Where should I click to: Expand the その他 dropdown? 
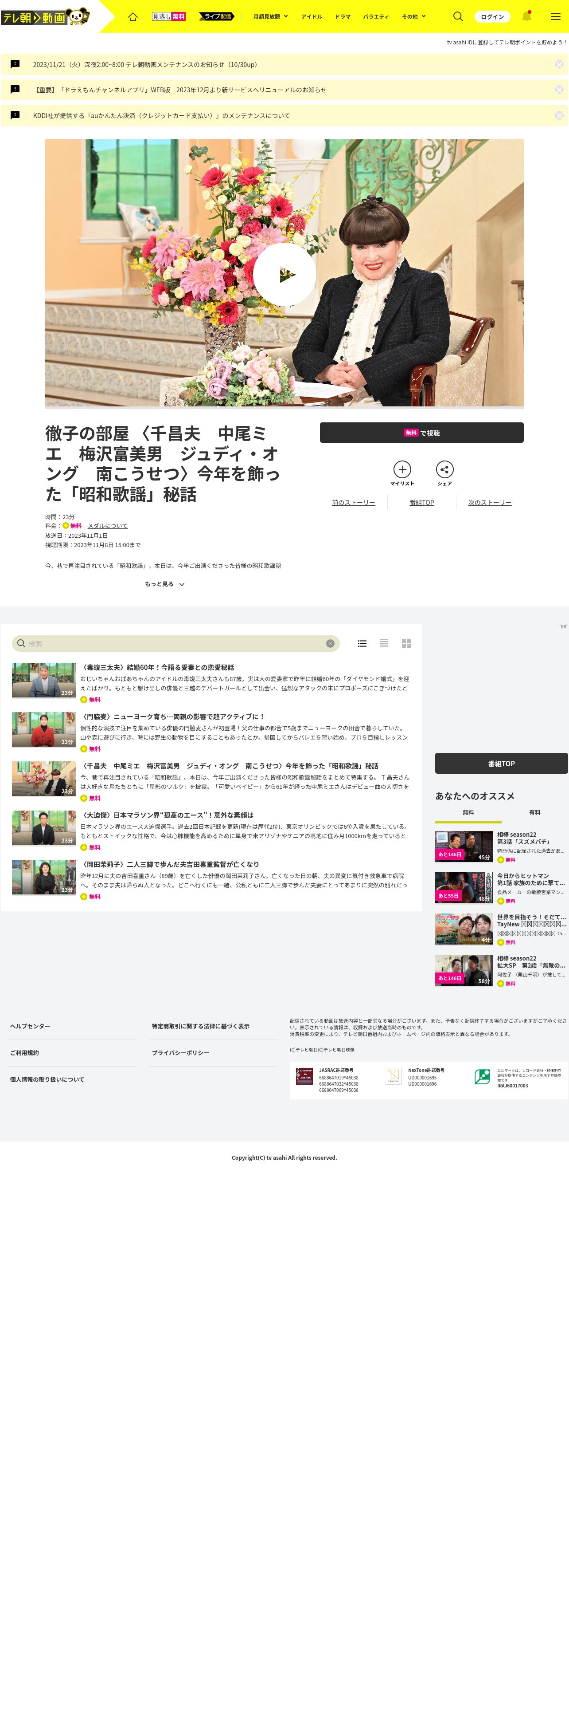pos(413,16)
